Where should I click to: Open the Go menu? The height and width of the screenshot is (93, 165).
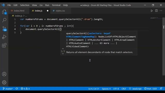pyautogui.click(x=41, y=5)
